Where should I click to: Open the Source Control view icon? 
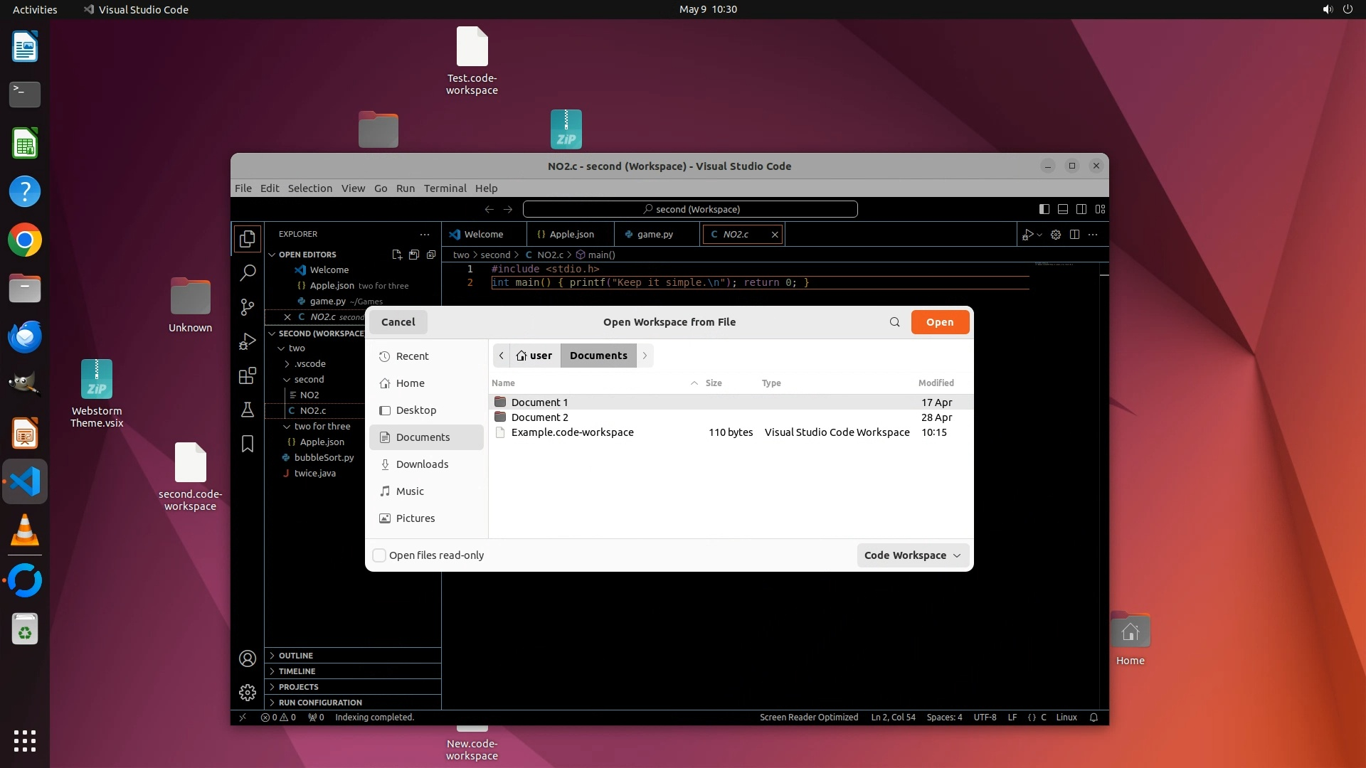(247, 306)
